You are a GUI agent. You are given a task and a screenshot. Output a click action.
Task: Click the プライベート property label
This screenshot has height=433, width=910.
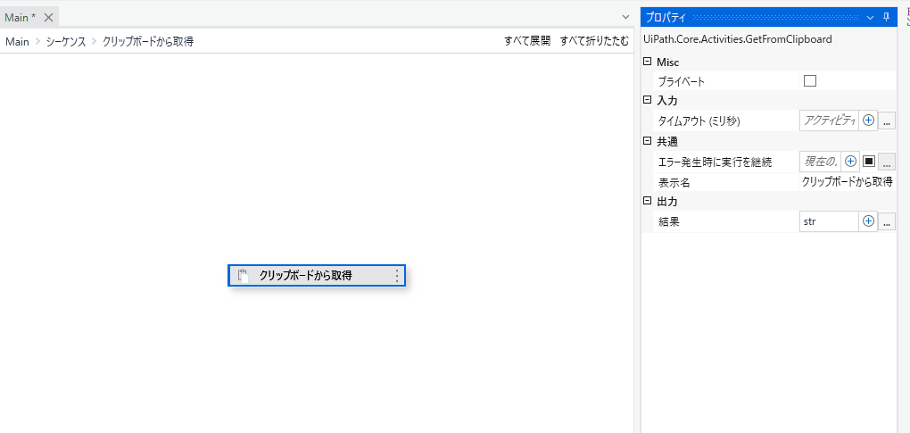click(x=682, y=81)
